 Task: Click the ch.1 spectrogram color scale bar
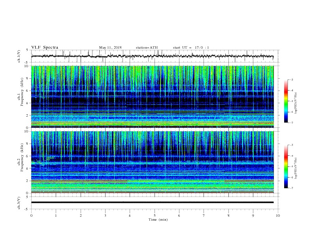click(286, 101)
